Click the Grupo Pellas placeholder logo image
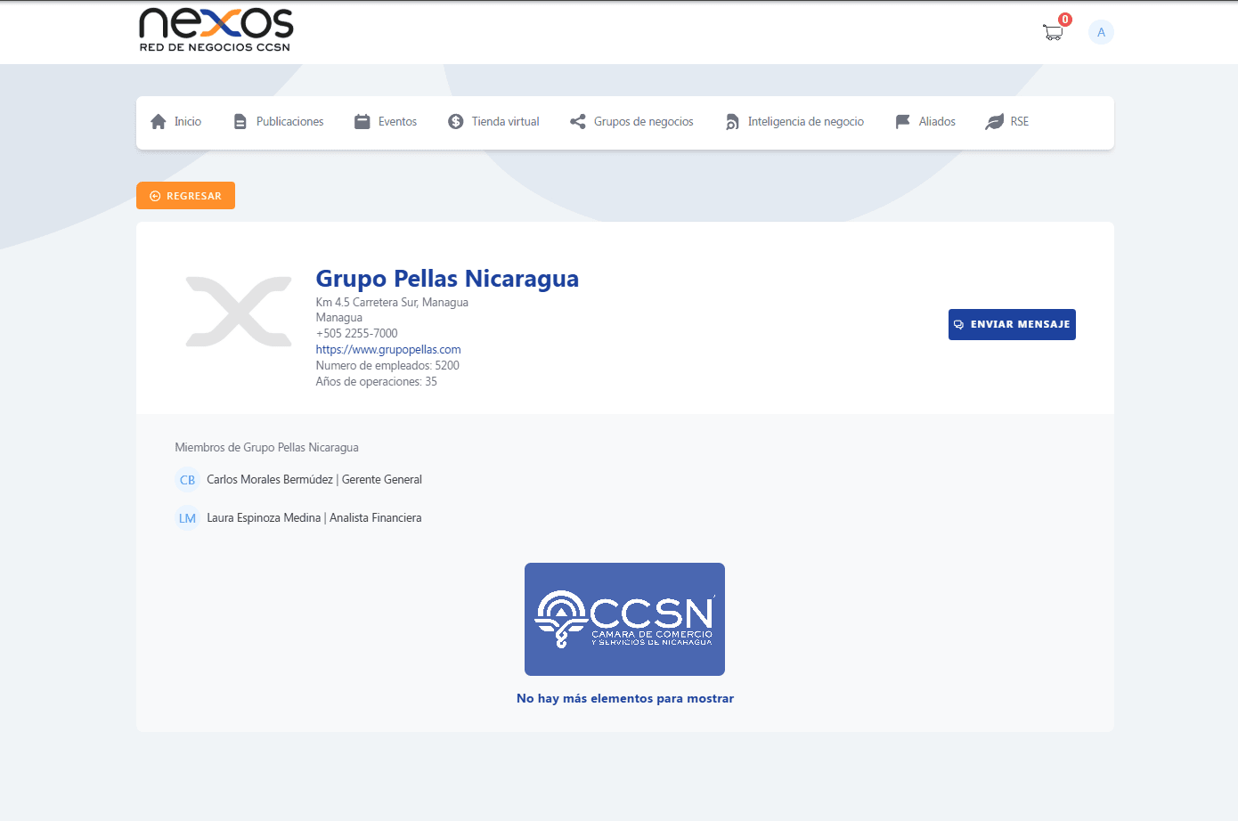1238x821 pixels. coord(239,312)
